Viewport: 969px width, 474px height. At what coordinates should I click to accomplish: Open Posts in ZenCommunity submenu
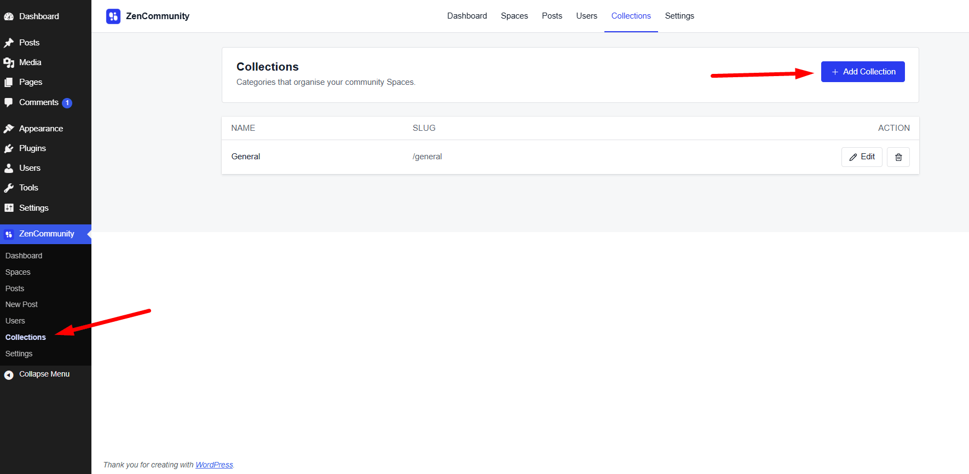tap(15, 288)
